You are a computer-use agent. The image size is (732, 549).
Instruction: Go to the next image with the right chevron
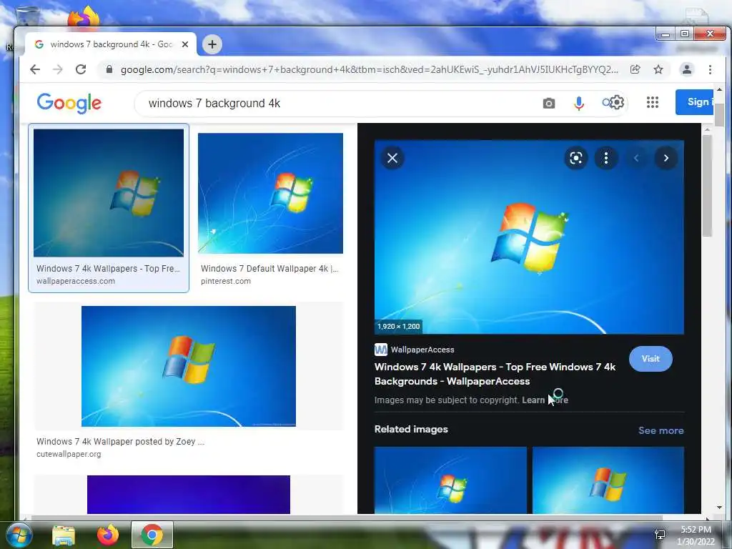(666, 158)
